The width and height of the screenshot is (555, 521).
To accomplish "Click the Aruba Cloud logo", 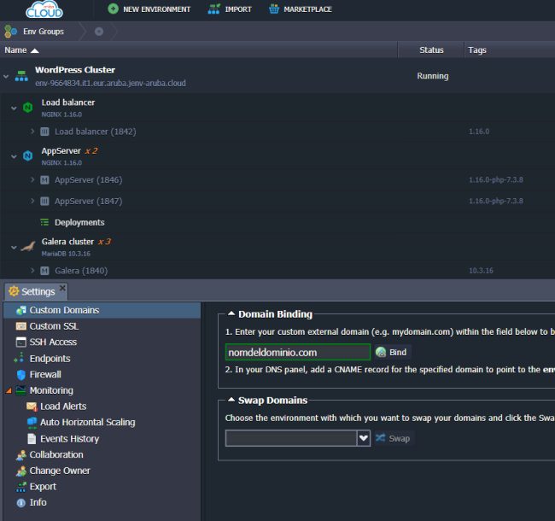I will click(44, 9).
